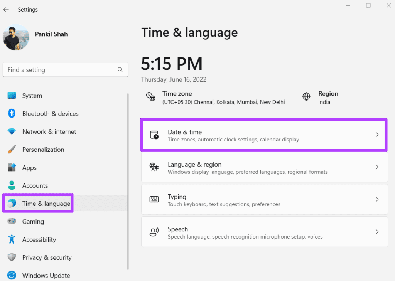Viewport: 395px width, 281px height.
Task: Click Pankil Shah profile picture
Action: click(16, 37)
